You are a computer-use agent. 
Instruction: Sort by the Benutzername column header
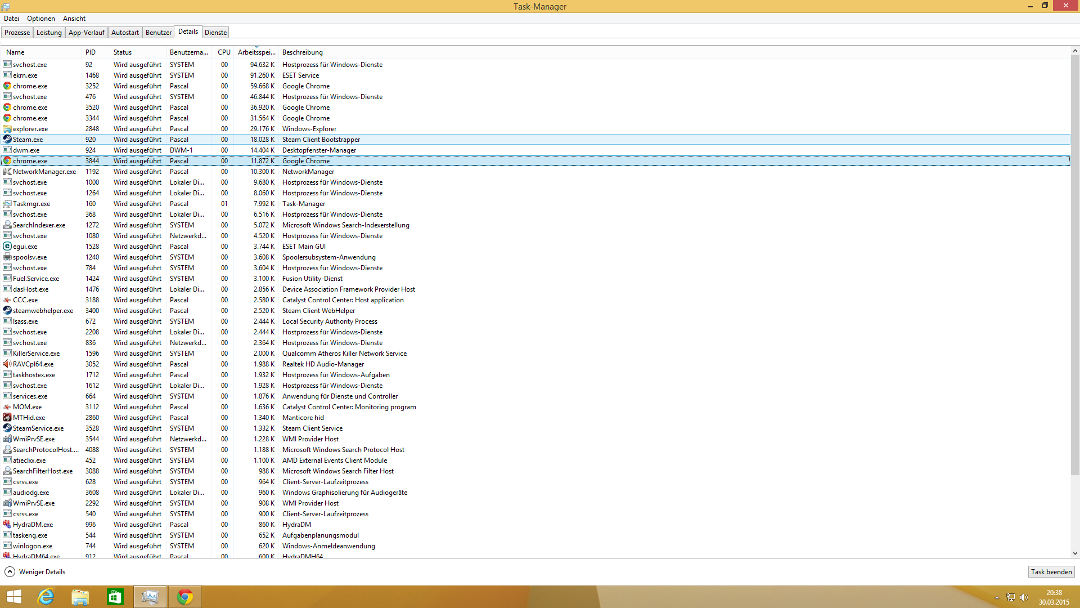click(x=189, y=52)
